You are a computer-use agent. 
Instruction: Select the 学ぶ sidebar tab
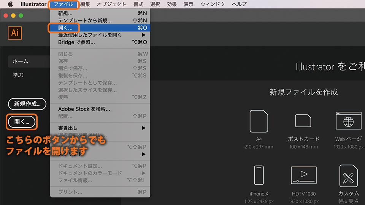(18, 75)
